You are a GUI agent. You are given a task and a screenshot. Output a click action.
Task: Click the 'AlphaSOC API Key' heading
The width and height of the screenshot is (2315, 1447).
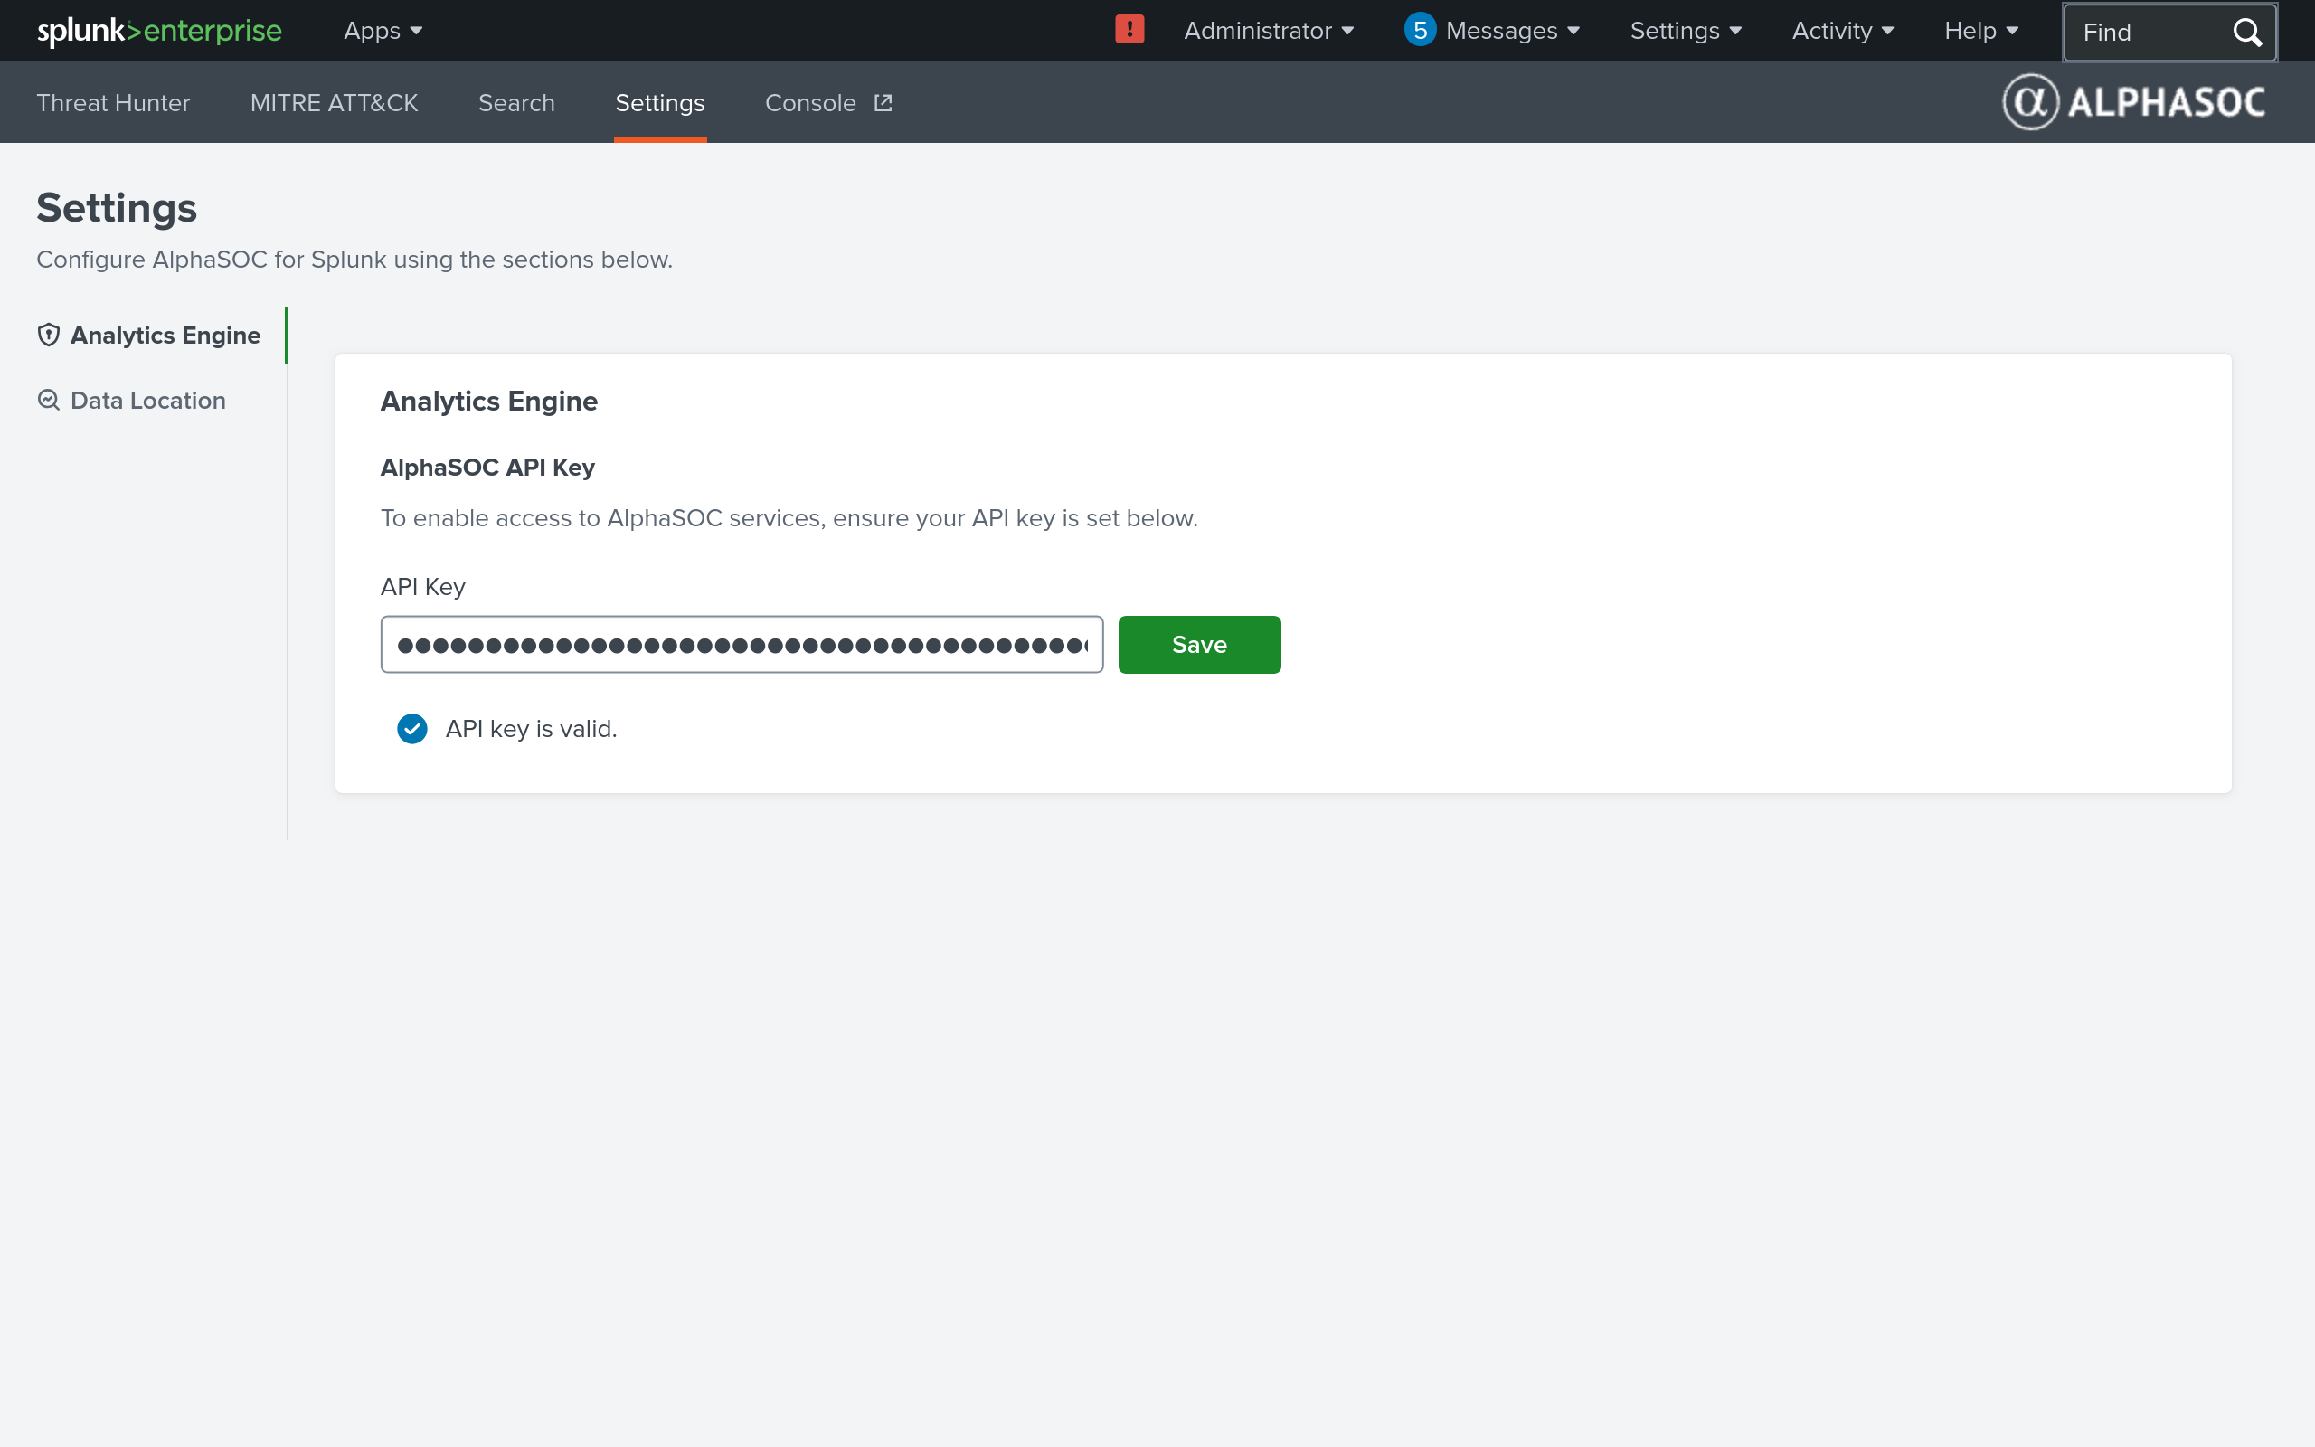click(x=488, y=467)
